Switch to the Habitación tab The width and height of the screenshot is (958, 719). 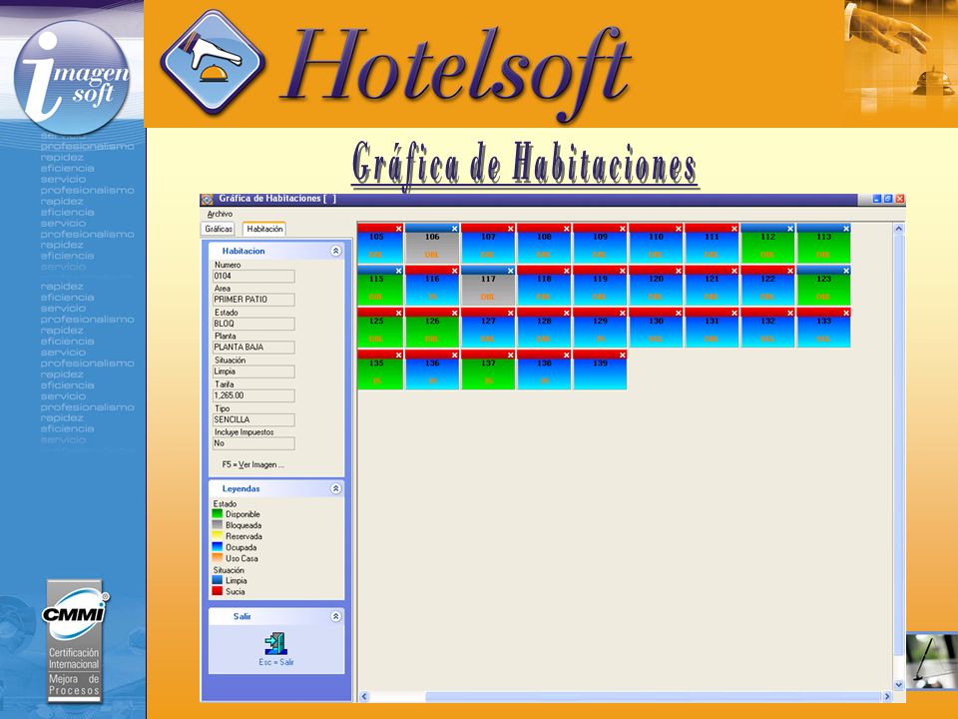[264, 229]
